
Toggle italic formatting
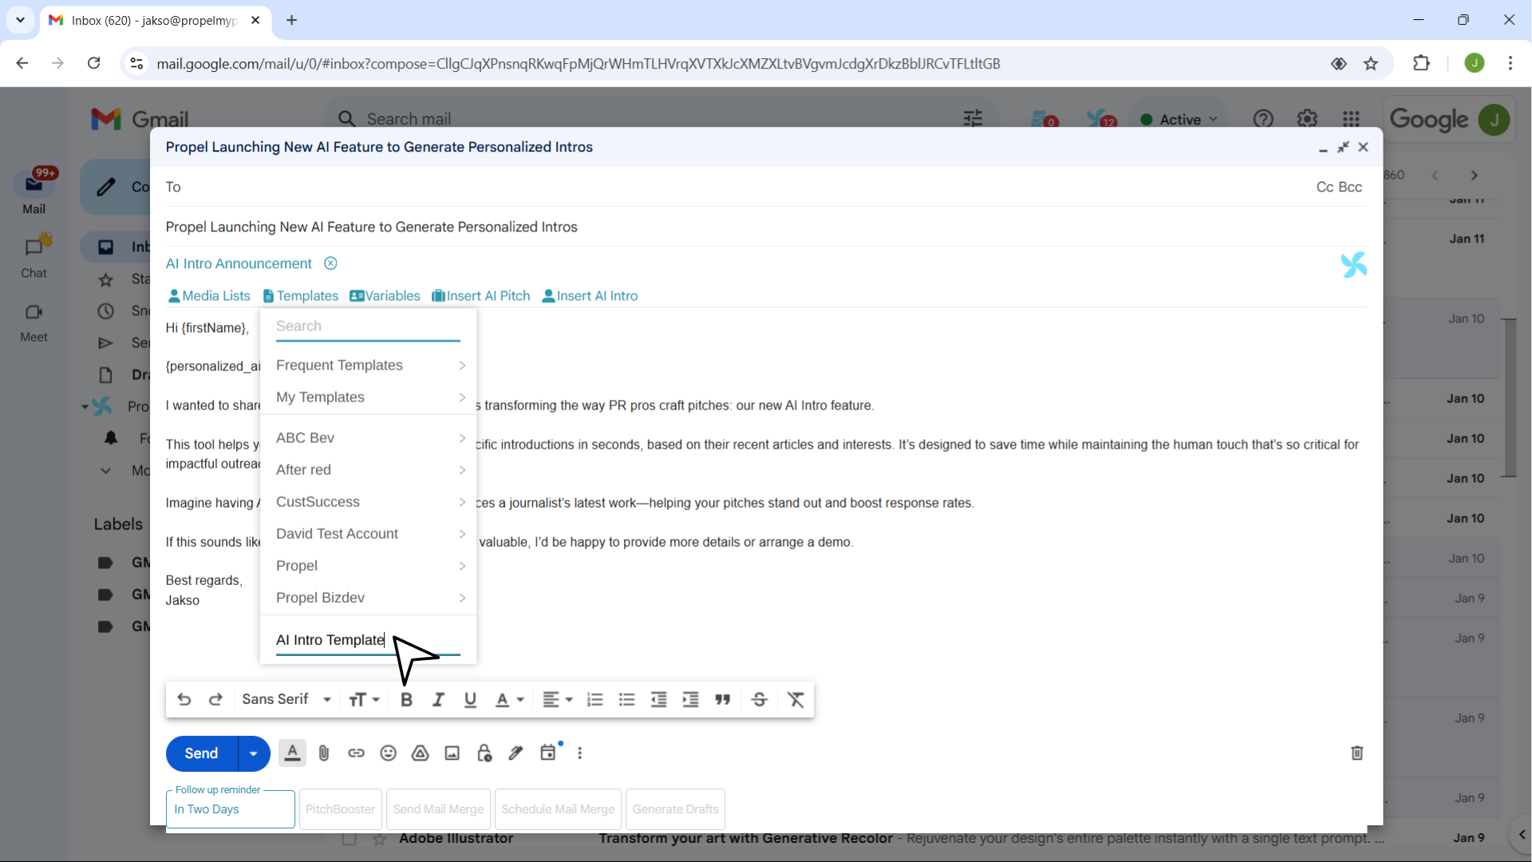click(x=438, y=700)
